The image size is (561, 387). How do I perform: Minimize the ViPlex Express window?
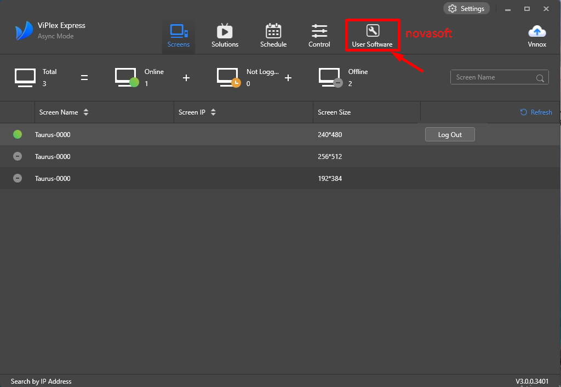coord(508,9)
